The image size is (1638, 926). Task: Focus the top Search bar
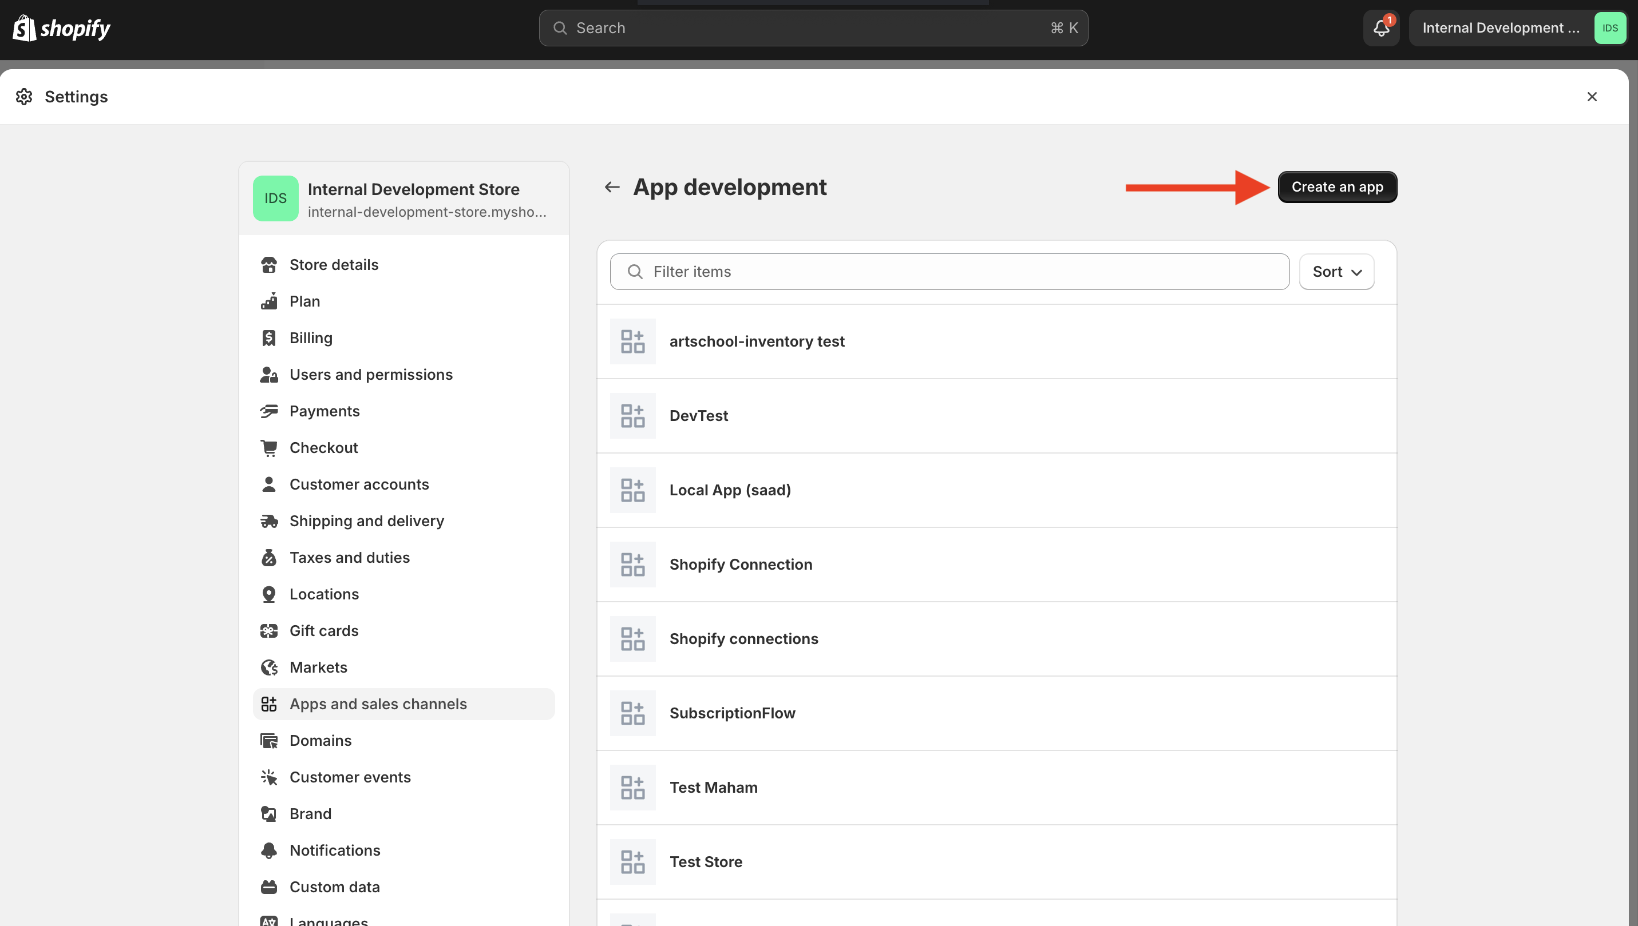813,28
